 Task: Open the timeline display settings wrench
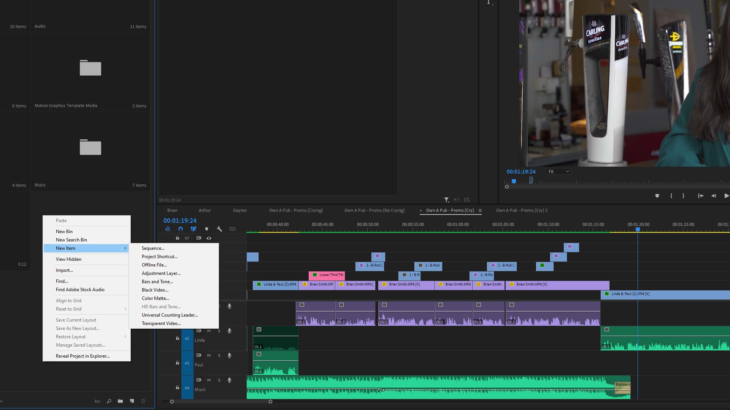pos(219,229)
